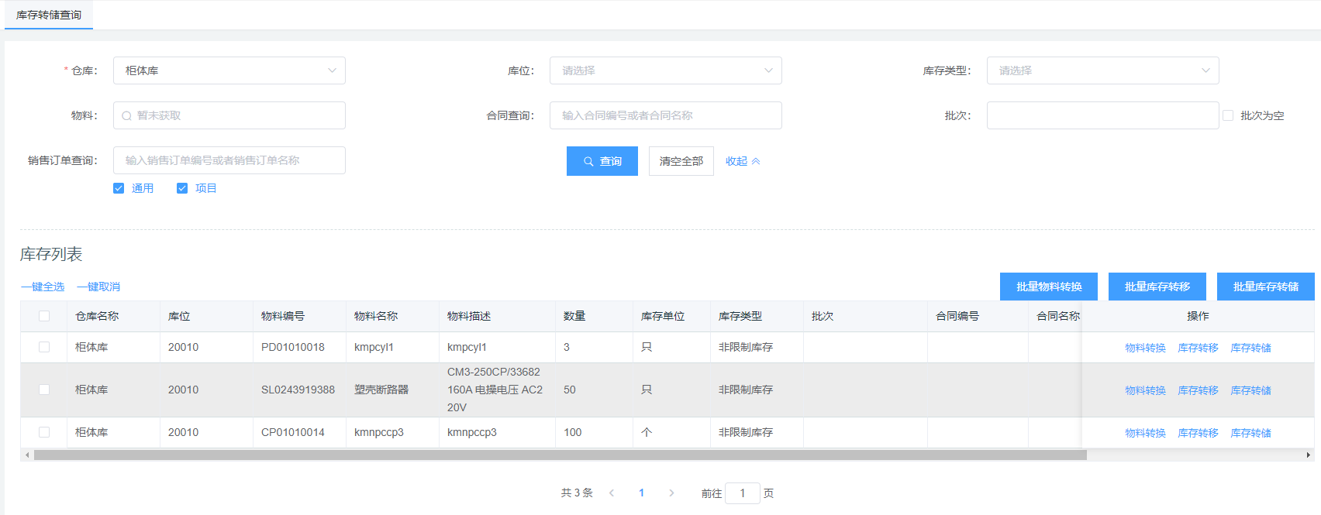Screen dimensions: 1321x515
Task: Toggle the table header select-all checkbox
Action: 44,316
